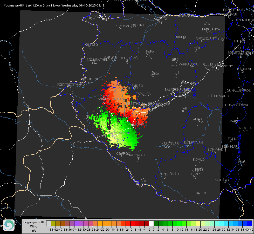
Task: Click the ZALAEGERSZEG city label
Action: (110, 99)
